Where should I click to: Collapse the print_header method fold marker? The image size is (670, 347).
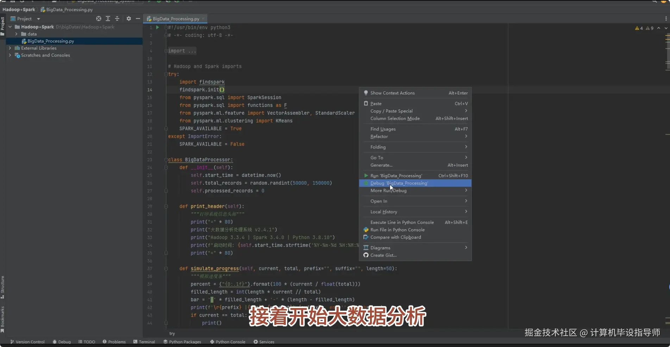166,206
